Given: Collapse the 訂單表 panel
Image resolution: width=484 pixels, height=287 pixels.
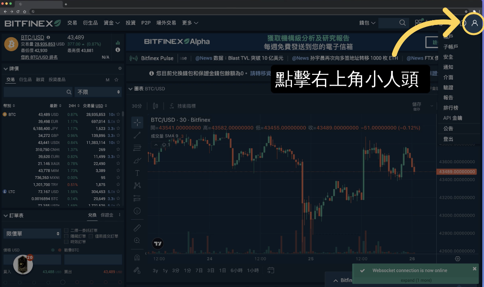Looking at the screenshot, I should pyautogui.click(x=6, y=216).
